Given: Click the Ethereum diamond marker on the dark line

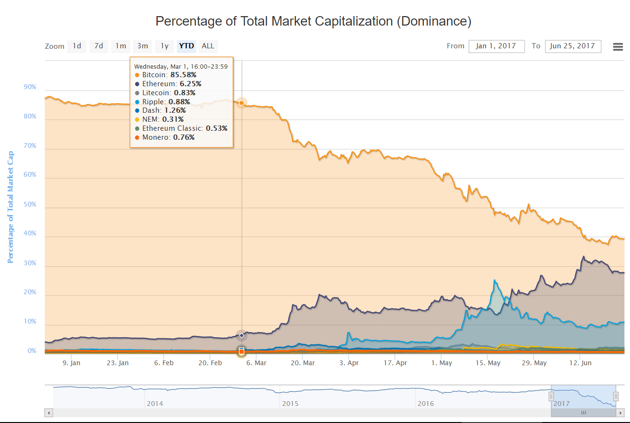Looking at the screenshot, I should point(241,335).
